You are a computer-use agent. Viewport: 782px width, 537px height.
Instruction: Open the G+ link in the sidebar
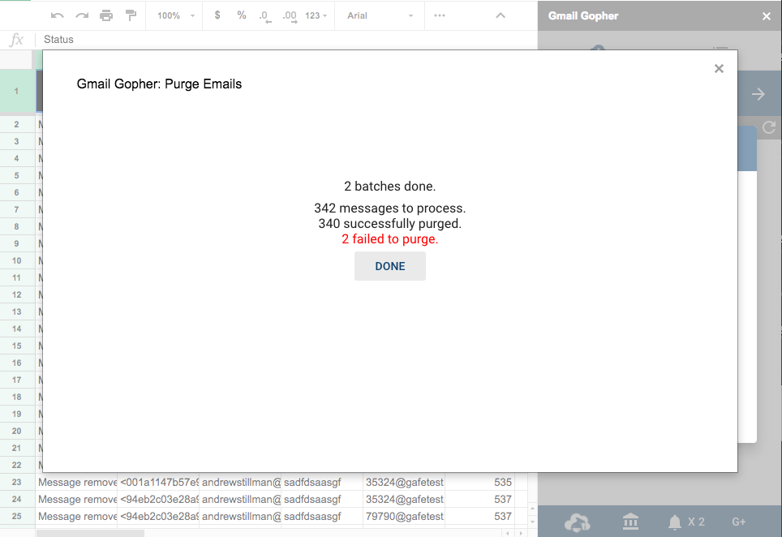coord(739,522)
